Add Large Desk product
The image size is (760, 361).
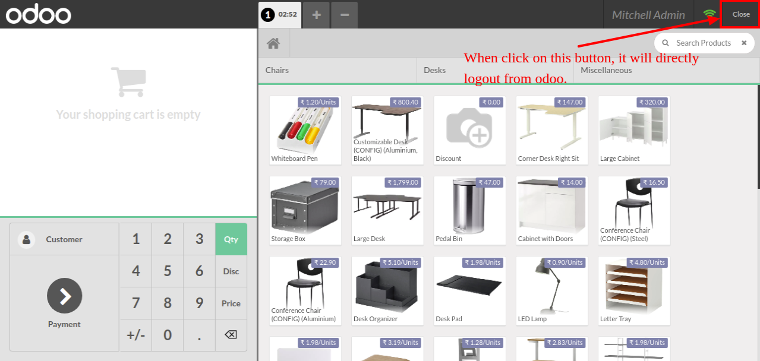[387, 210]
